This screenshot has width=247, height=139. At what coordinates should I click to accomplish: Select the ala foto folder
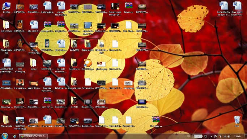(74, 102)
